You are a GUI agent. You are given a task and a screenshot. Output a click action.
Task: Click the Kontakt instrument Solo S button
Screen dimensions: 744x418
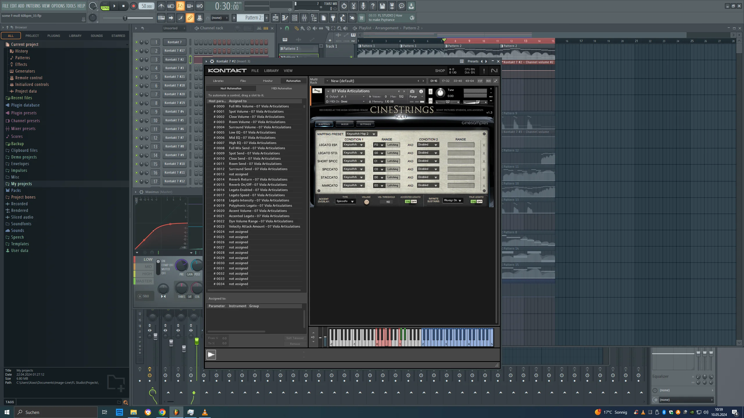[430, 92]
